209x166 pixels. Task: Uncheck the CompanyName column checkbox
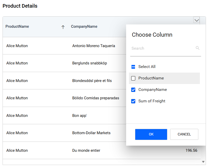tap(133, 90)
